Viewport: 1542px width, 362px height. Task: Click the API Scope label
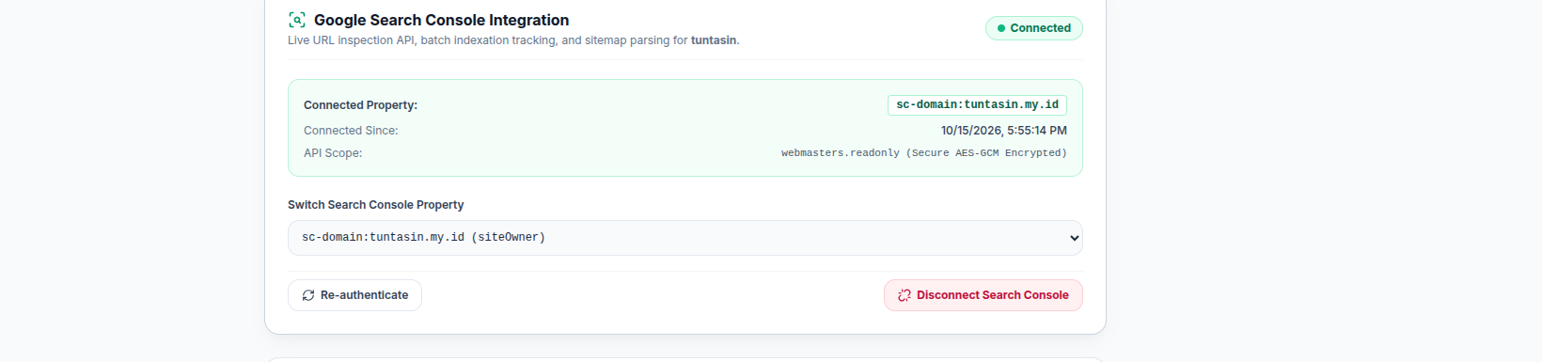tap(333, 153)
